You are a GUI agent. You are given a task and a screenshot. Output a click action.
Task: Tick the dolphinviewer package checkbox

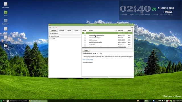coord(85,40)
